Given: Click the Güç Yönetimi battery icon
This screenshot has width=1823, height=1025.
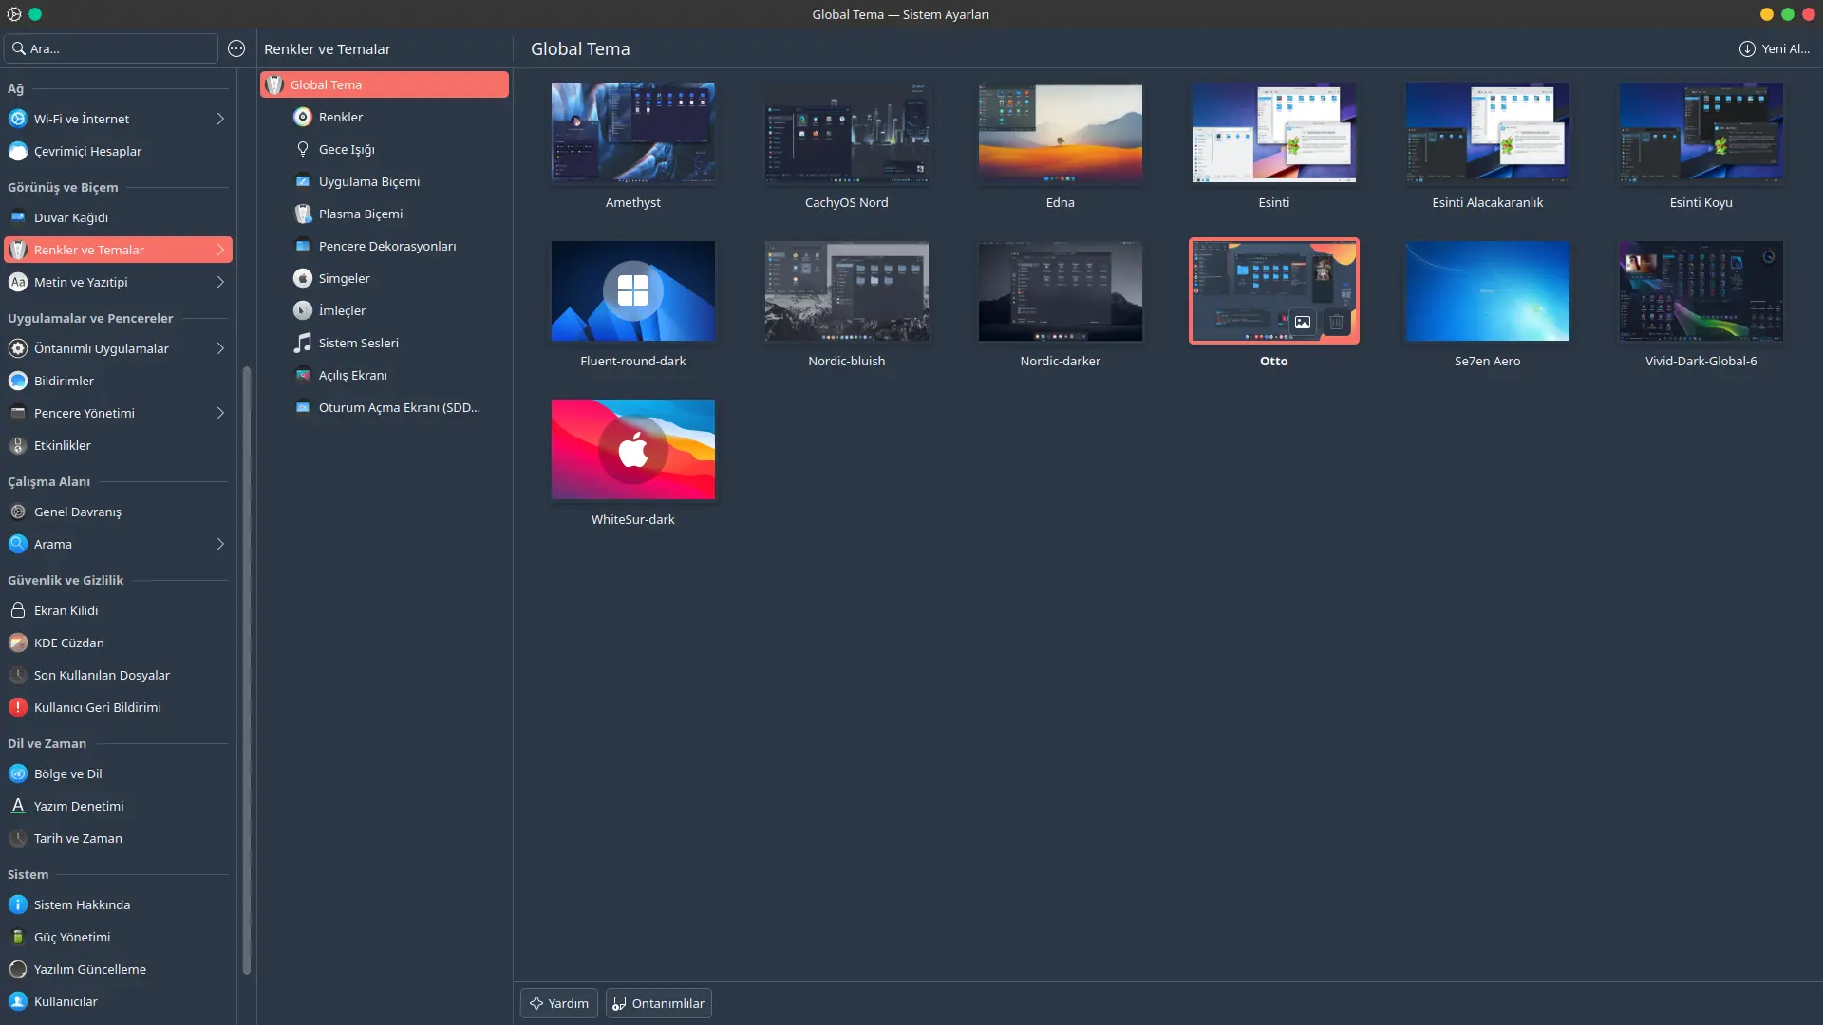Looking at the screenshot, I should (x=18, y=937).
